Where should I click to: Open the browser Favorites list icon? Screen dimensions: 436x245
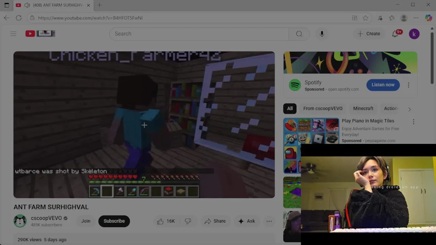pyautogui.click(x=392, y=18)
